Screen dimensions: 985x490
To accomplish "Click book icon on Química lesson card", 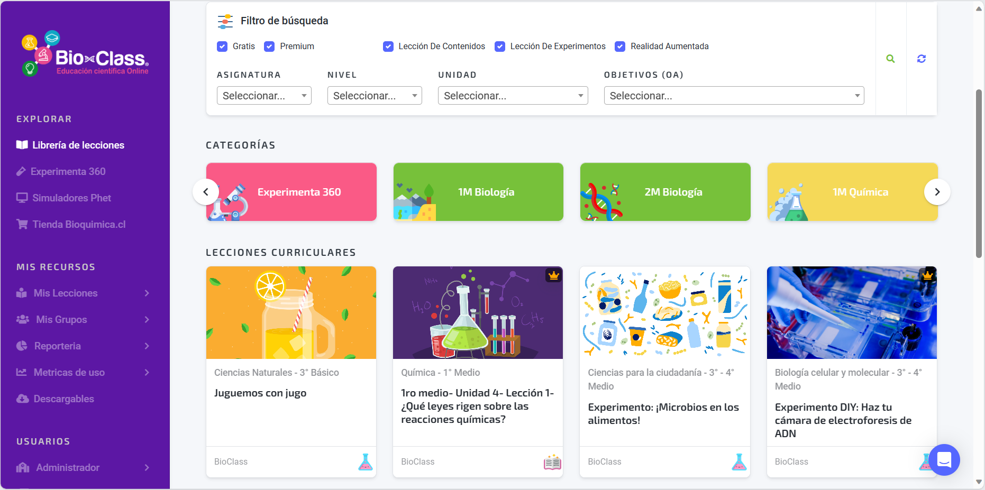I will (x=552, y=462).
